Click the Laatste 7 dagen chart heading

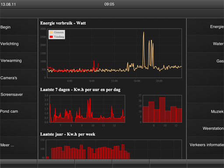point(80,90)
